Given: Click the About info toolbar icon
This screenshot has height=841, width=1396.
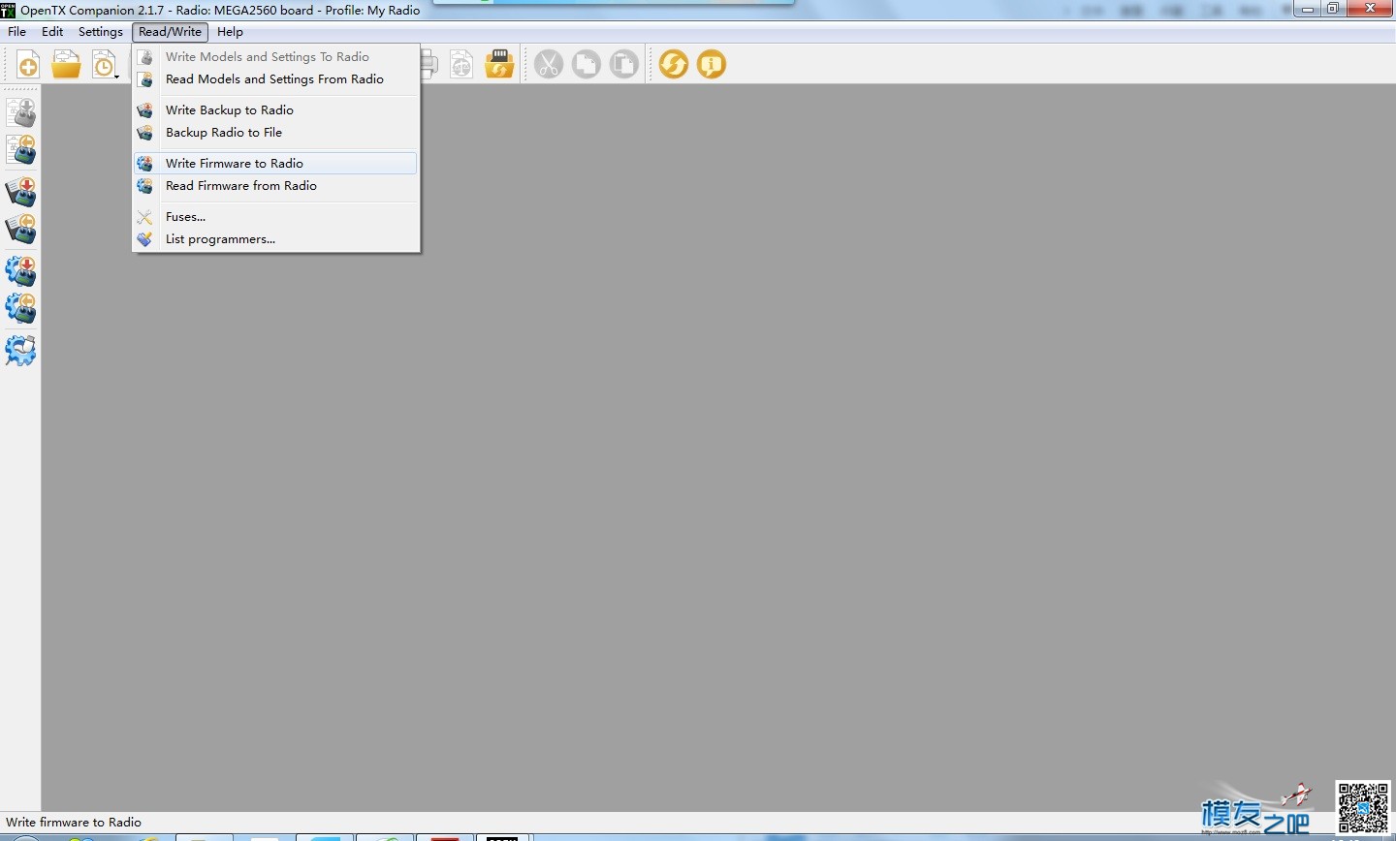Looking at the screenshot, I should 712,65.
